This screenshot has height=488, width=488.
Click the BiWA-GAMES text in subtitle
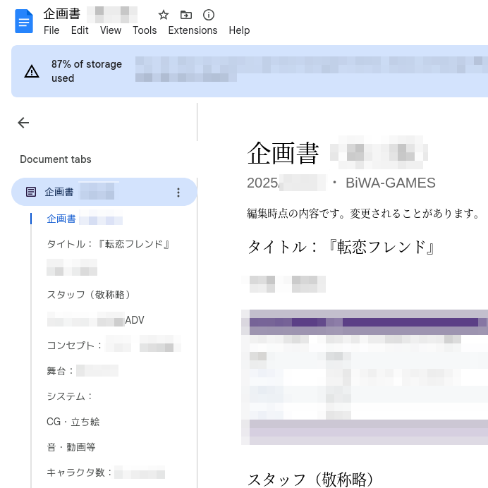pyautogui.click(x=390, y=183)
